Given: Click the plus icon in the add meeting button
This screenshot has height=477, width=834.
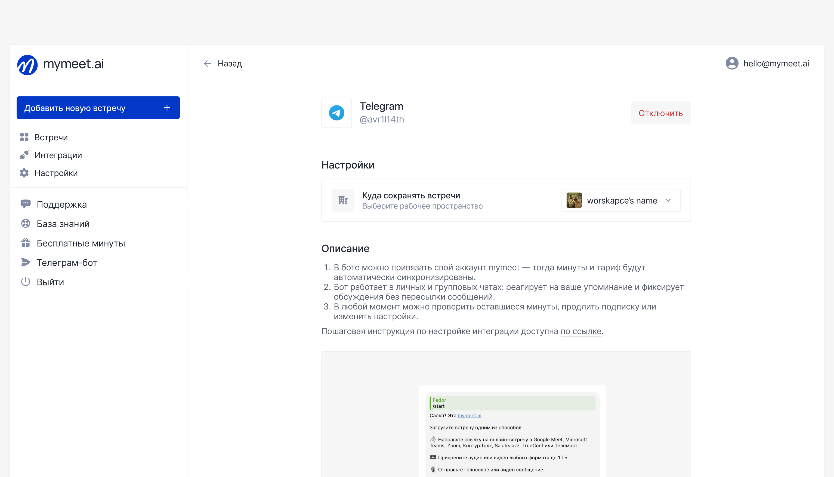Looking at the screenshot, I should point(167,108).
